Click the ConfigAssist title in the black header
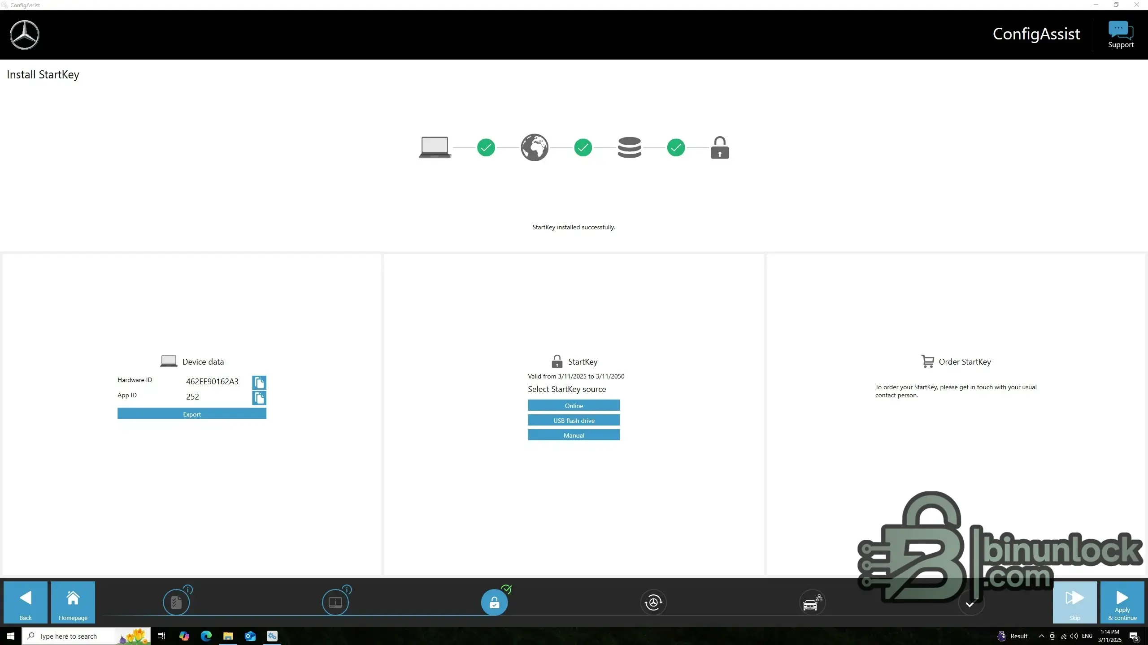 [x=1036, y=34]
